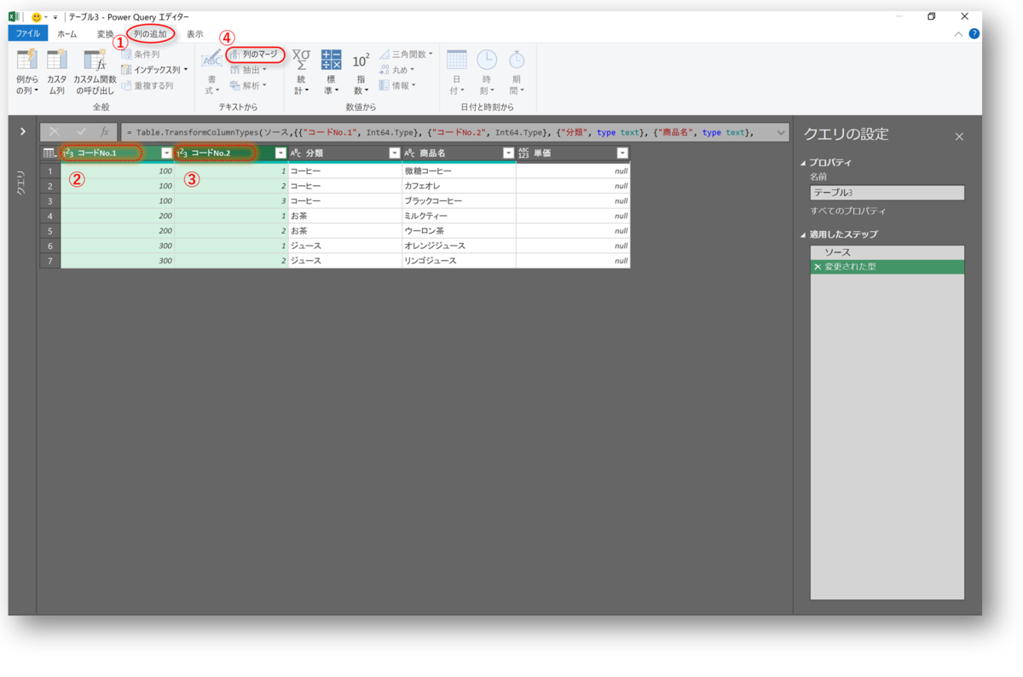Open the Parse (解析) dropdown
Screen dimensions: 1023x677
(x=248, y=85)
